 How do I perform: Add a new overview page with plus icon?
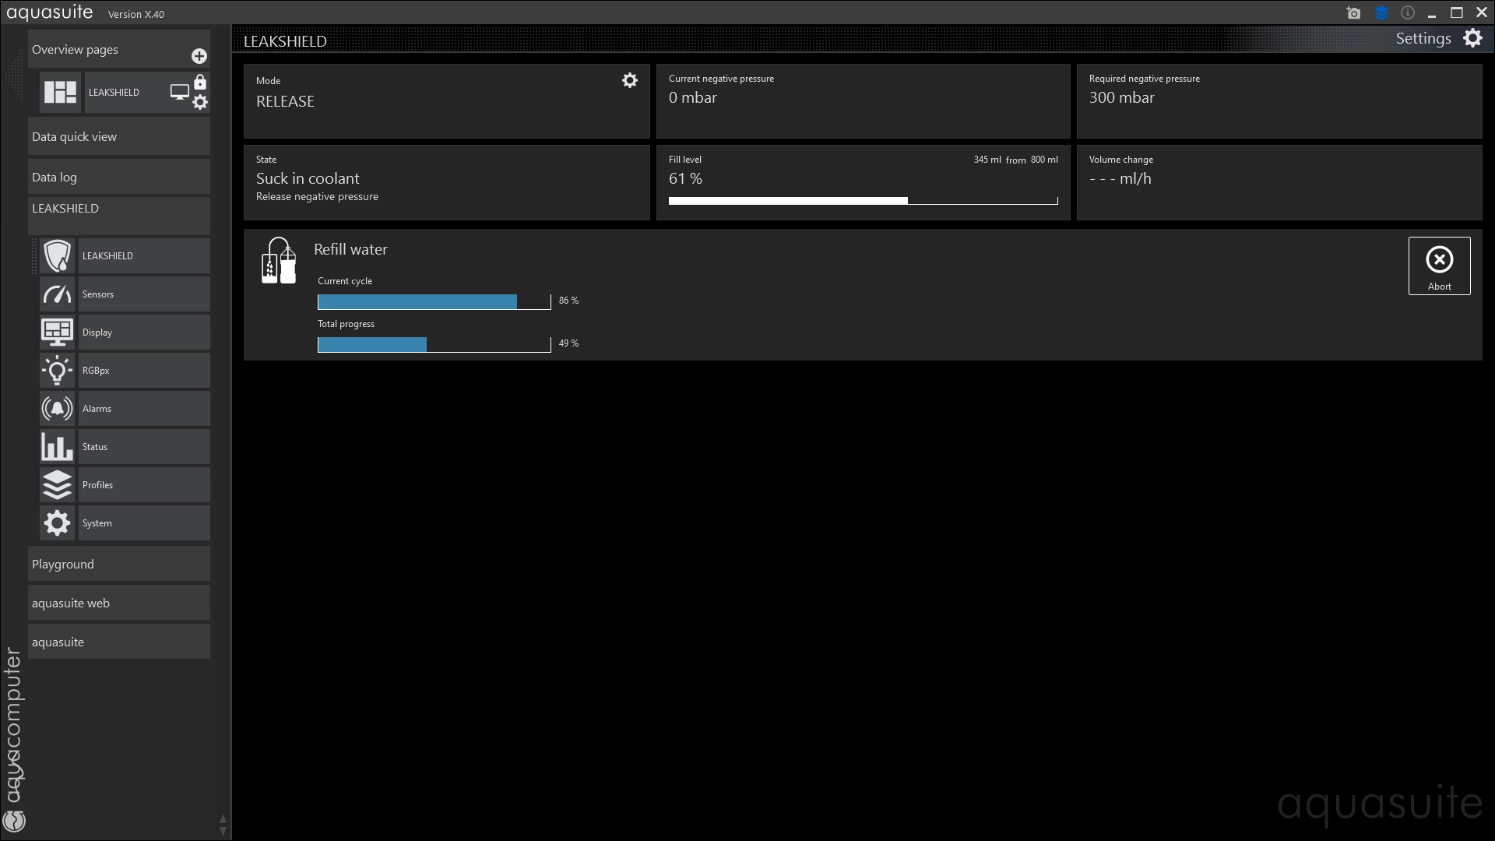(x=199, y=56)
